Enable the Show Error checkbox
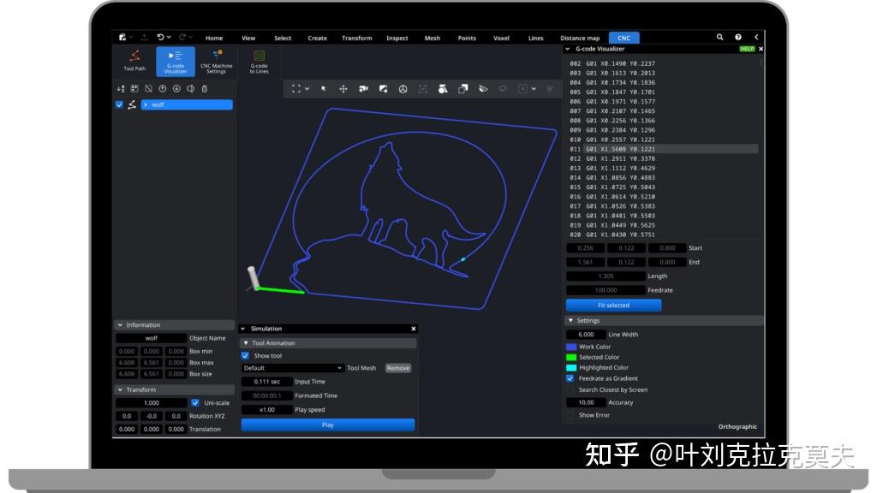877x493 pixels. pyautogui.click(x=570, y=415)
